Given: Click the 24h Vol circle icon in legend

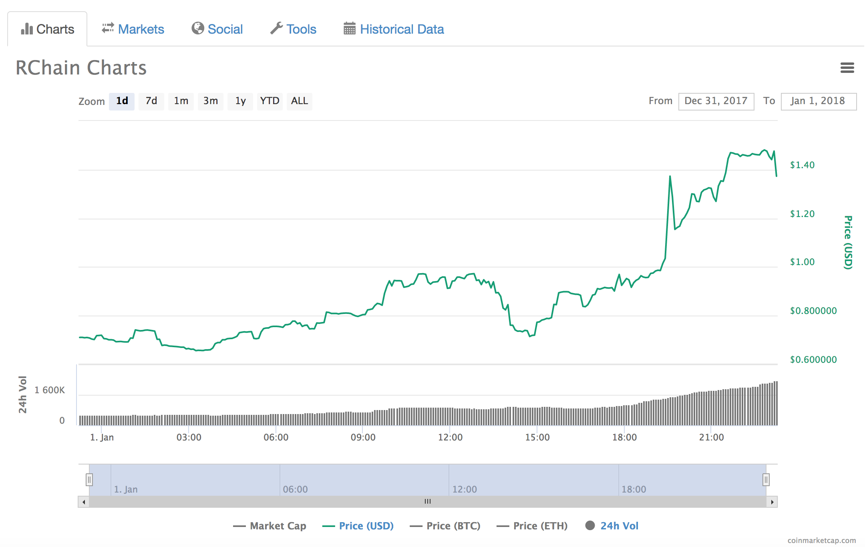Looking at the screenshot, I should tap(590, 525).
